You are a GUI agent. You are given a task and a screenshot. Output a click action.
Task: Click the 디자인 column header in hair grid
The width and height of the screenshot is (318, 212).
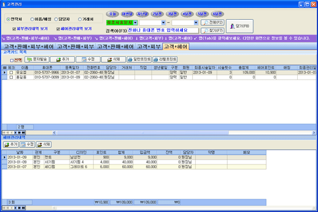click(81, 152)
